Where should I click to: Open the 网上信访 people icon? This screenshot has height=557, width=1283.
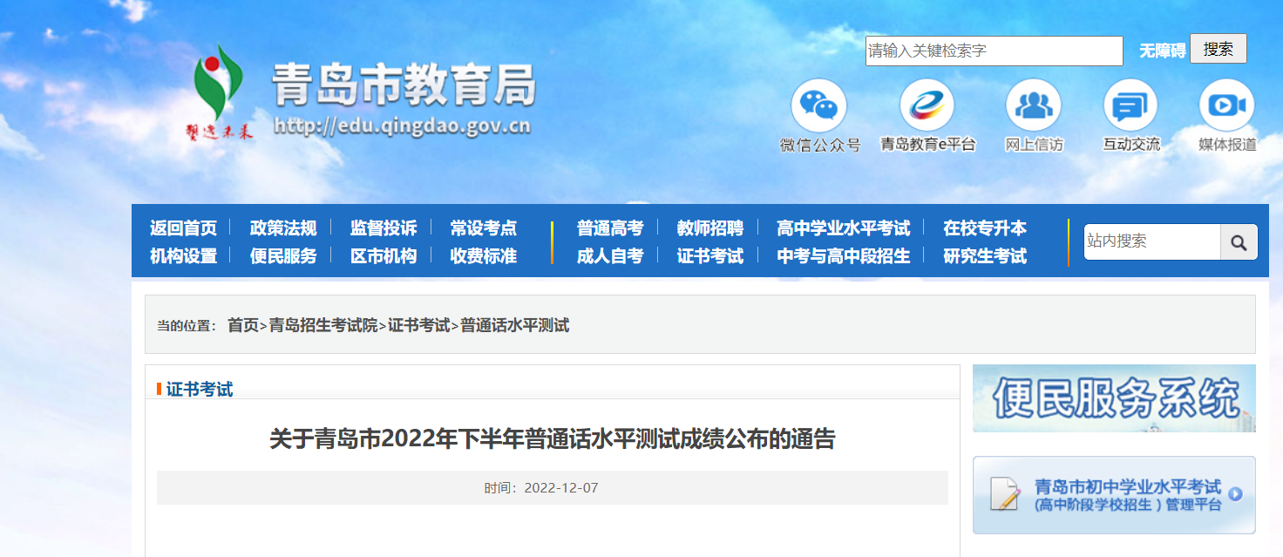tap(1034, 105)
